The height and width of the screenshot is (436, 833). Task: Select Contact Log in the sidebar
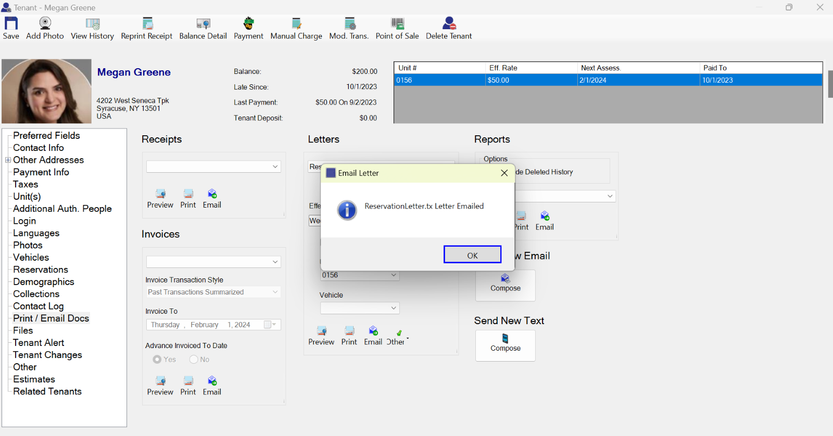pos(38,306)
